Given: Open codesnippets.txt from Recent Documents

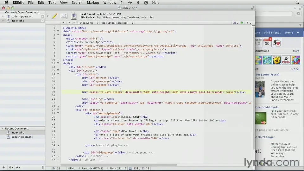Looking at the screenshot, I should [x=22, y=137].
